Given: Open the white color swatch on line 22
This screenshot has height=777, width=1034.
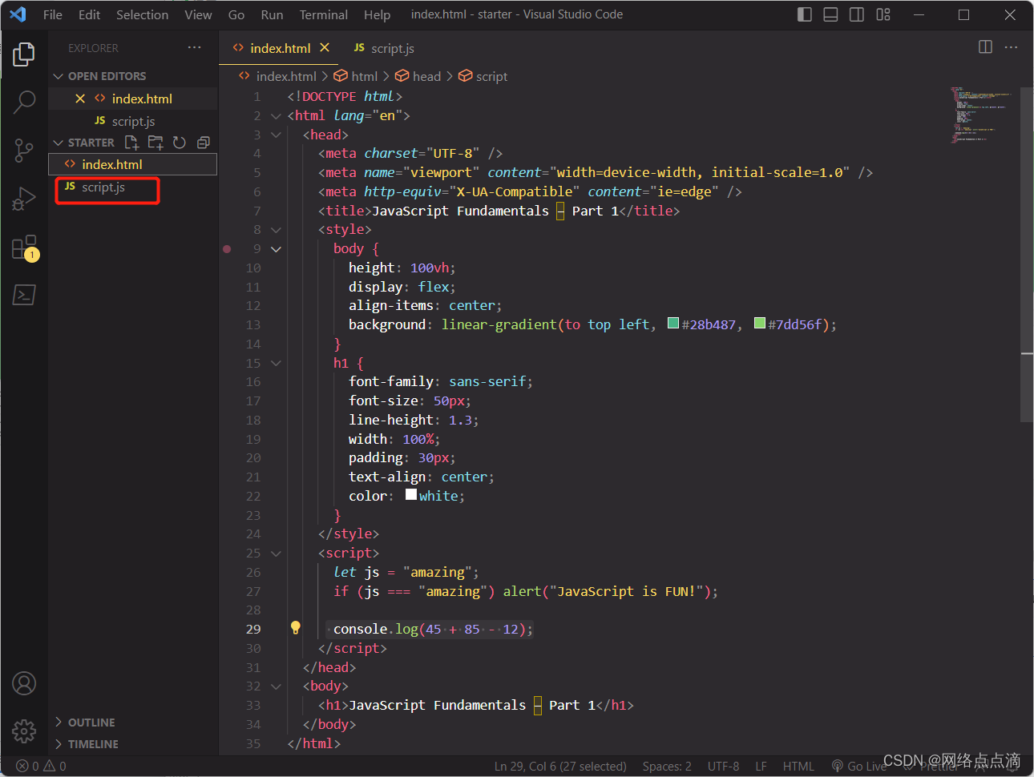Looking at the screenshot, I should (x=411, y=494).
